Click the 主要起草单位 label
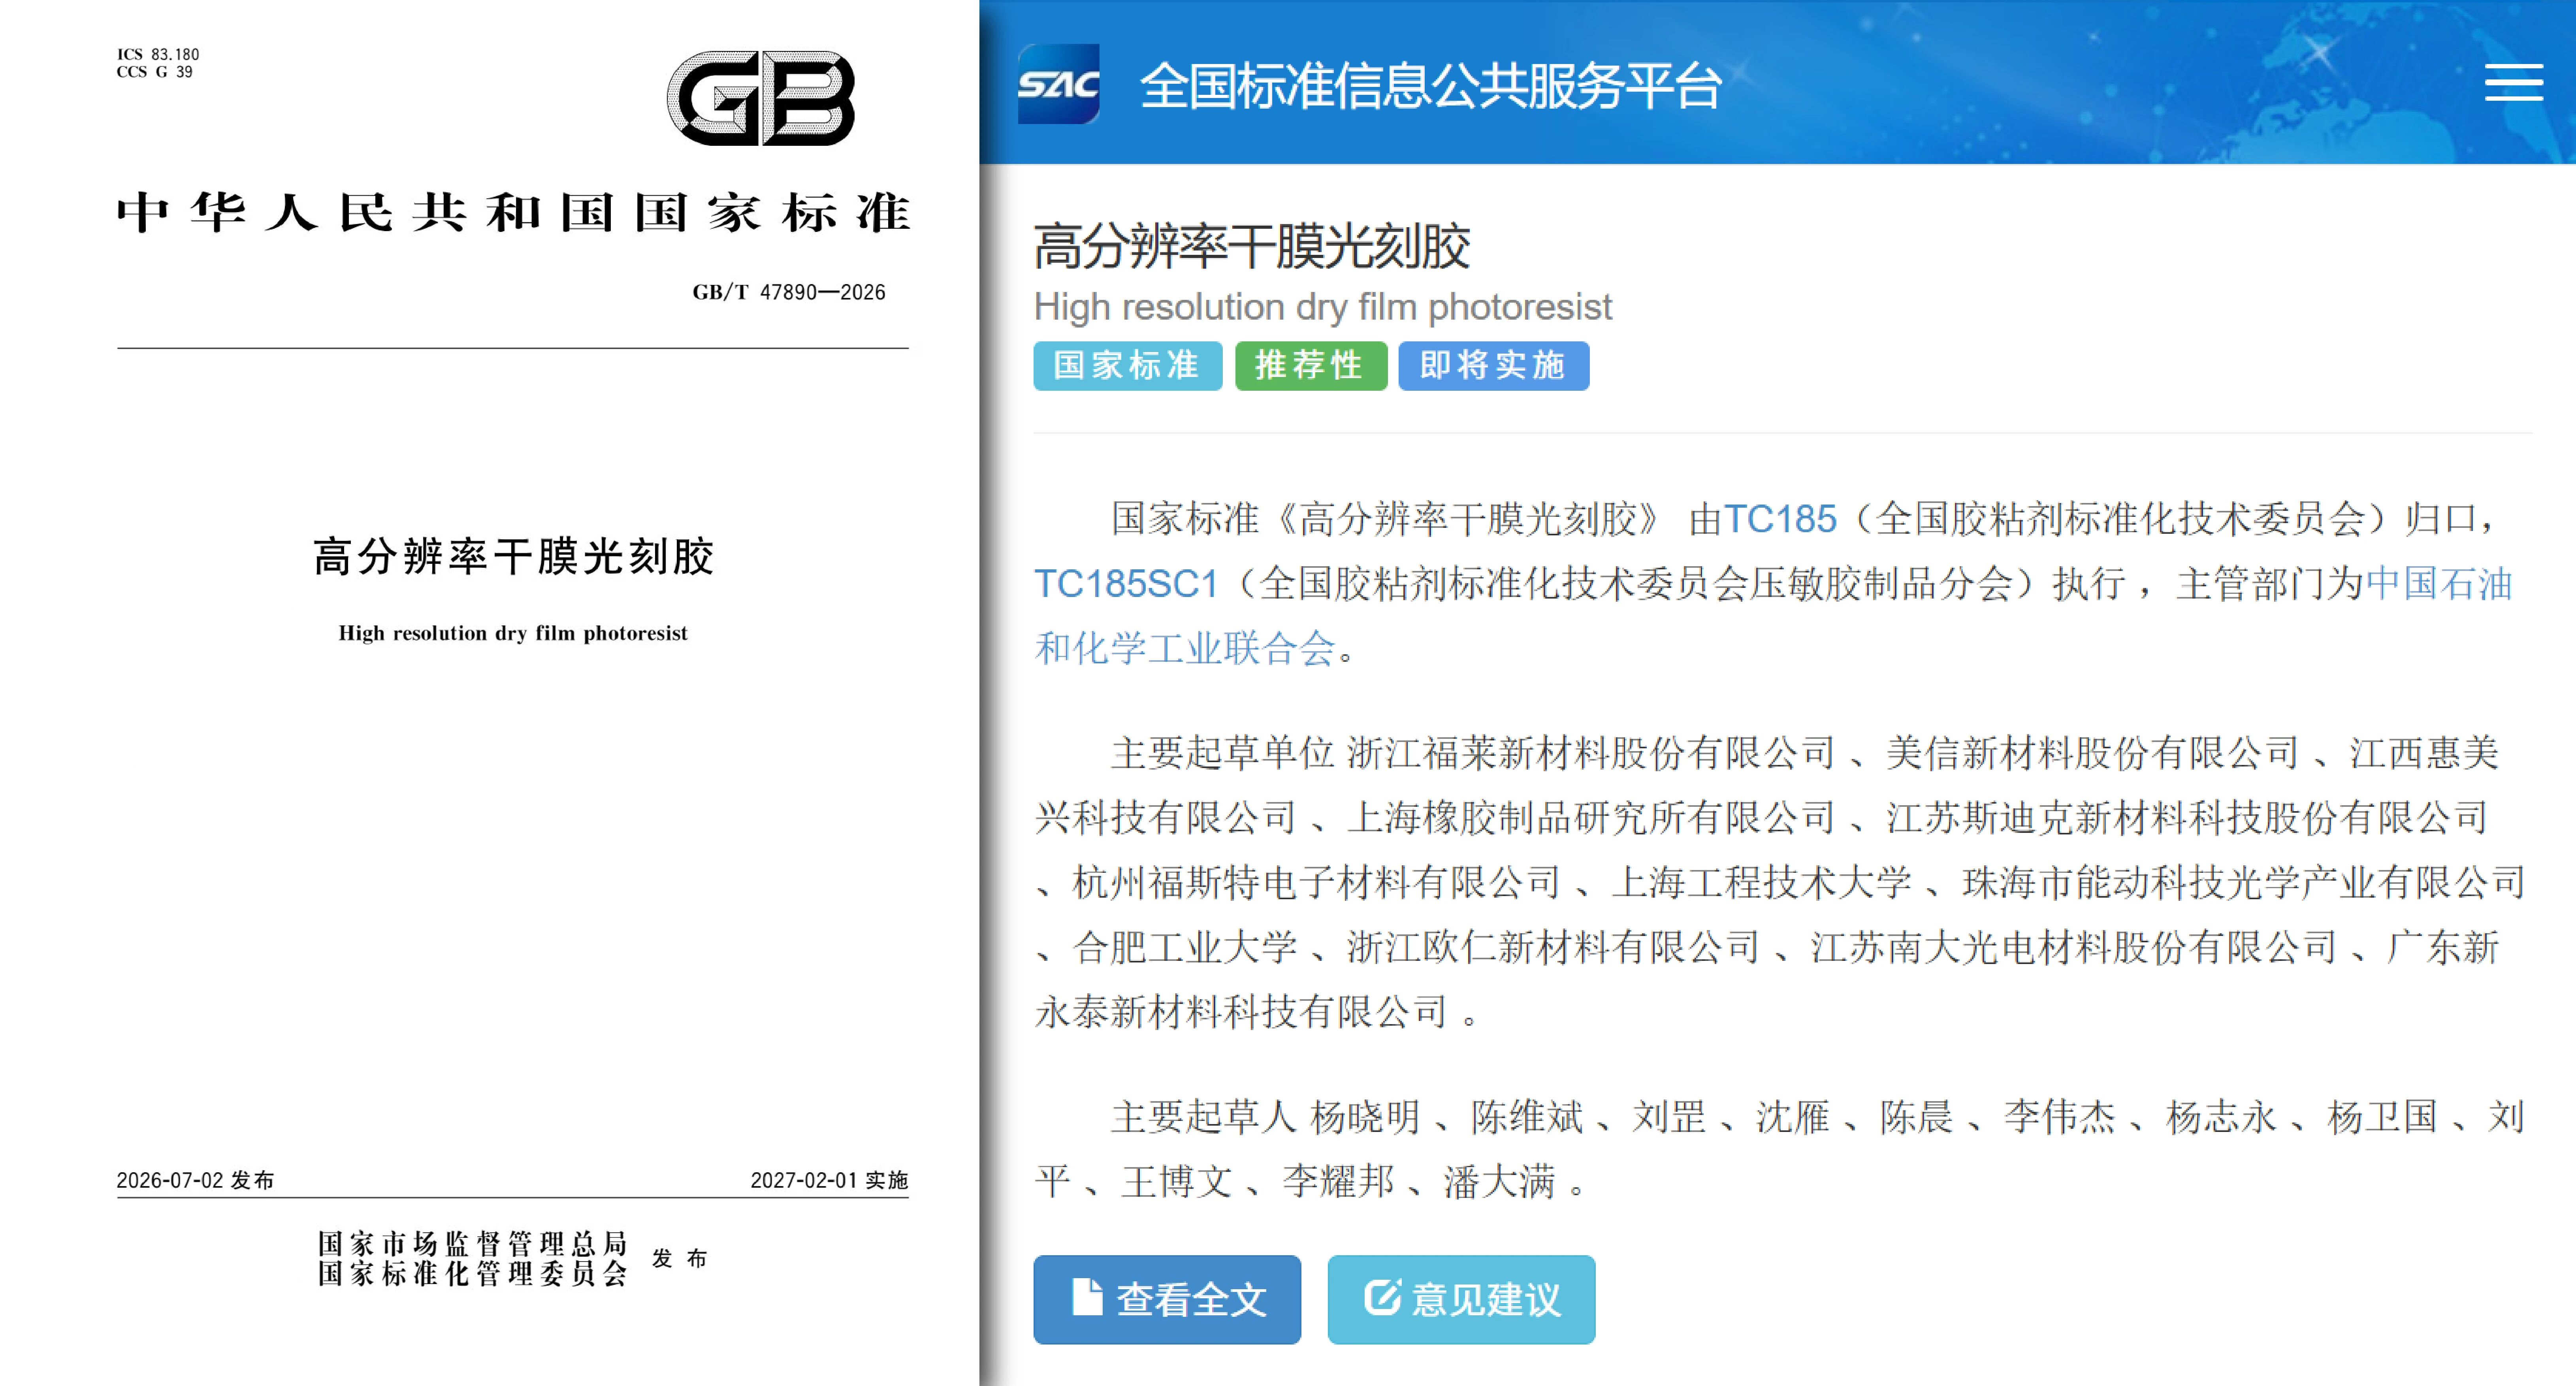Screen dimensions: 2576x1386 pyautogui.click(x=1223, y=753)
